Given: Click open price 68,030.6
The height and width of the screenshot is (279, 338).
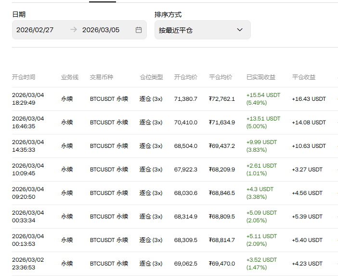Looking at the screenshot, I should pyautogui.click(x=185, y=193).
